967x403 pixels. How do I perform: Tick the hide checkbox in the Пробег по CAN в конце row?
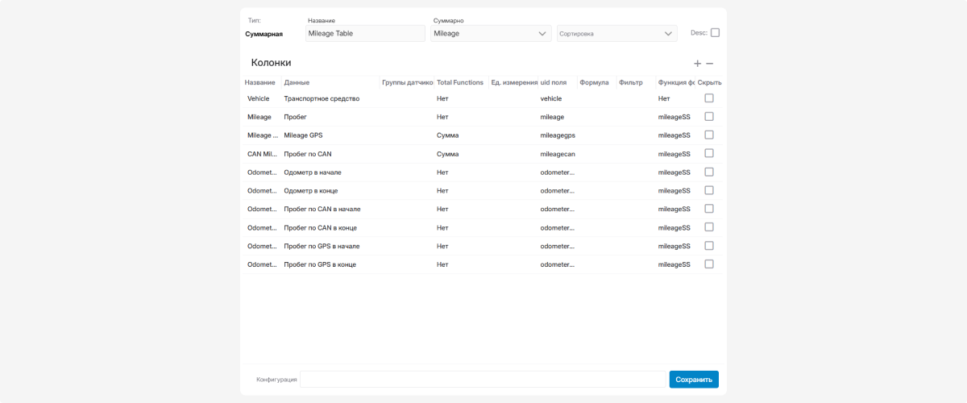tap(709, 228)
